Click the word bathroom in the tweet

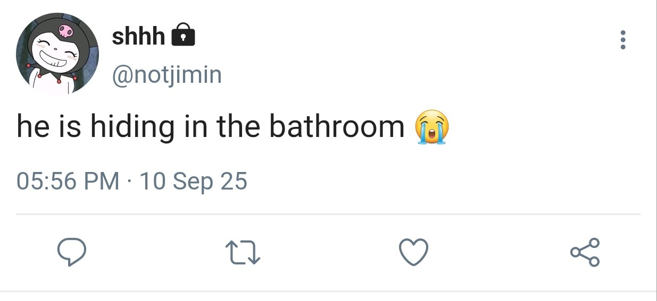click(337, 126)
